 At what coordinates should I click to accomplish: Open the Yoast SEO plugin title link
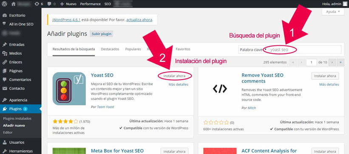click(102, 75)
